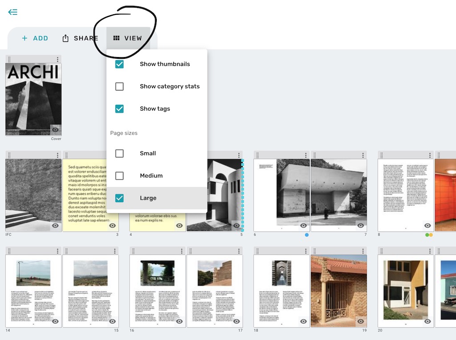Open the thumbnail for page 17
This screenshot has width=456, height=340.
215,290
